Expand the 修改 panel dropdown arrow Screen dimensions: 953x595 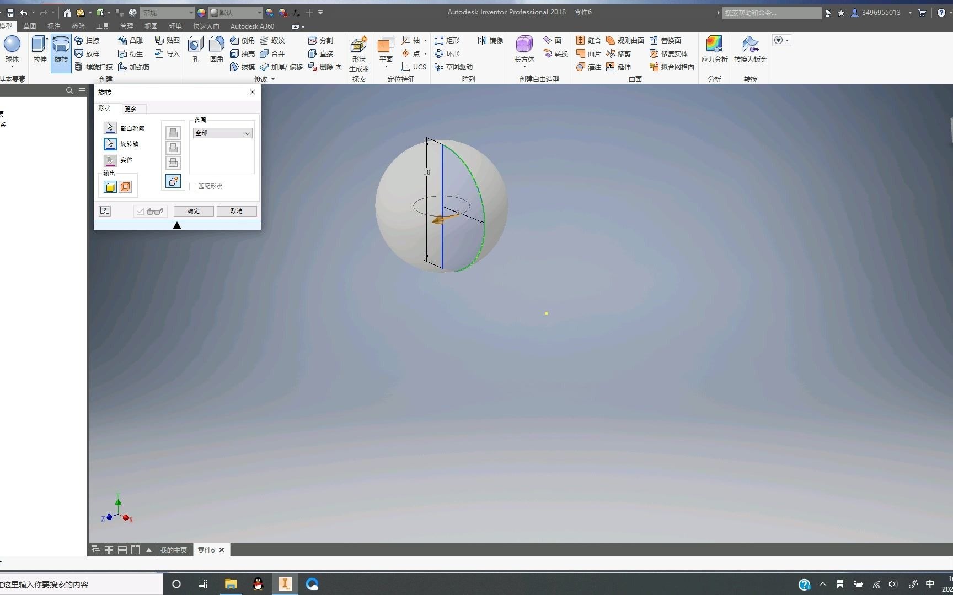click(x=272, y=79)
